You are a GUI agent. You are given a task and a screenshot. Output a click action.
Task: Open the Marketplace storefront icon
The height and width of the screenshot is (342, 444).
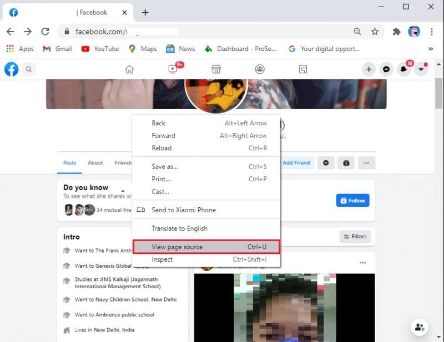[x=216, y=69]
